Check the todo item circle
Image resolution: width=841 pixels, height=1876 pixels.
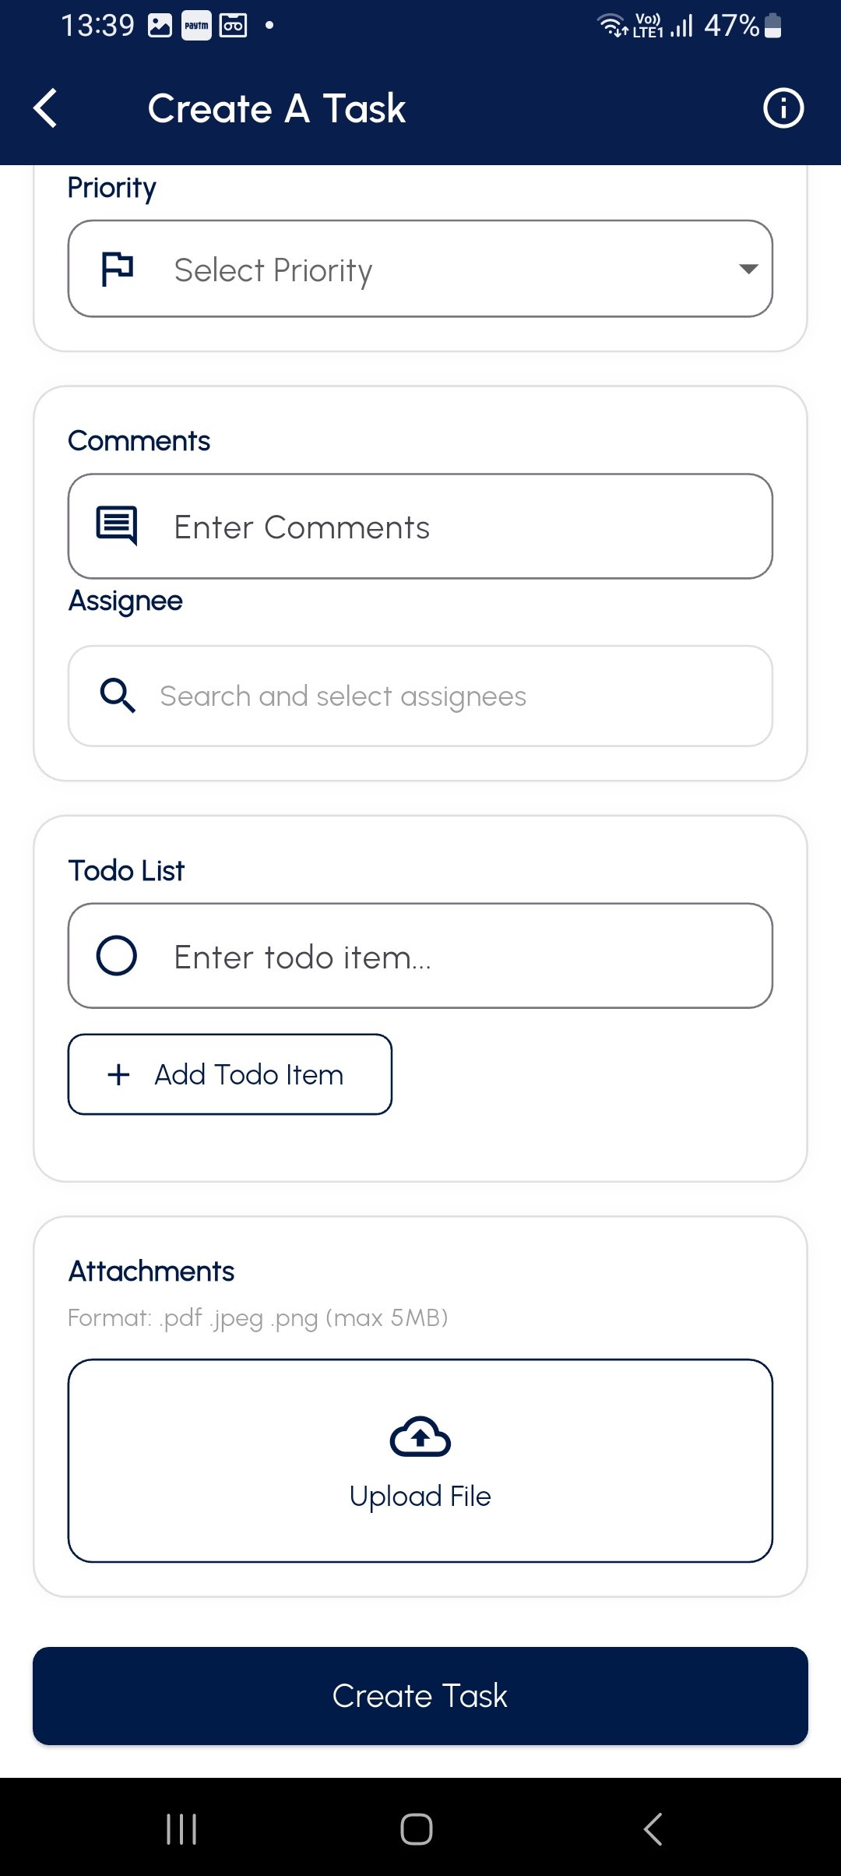point(117,956)
